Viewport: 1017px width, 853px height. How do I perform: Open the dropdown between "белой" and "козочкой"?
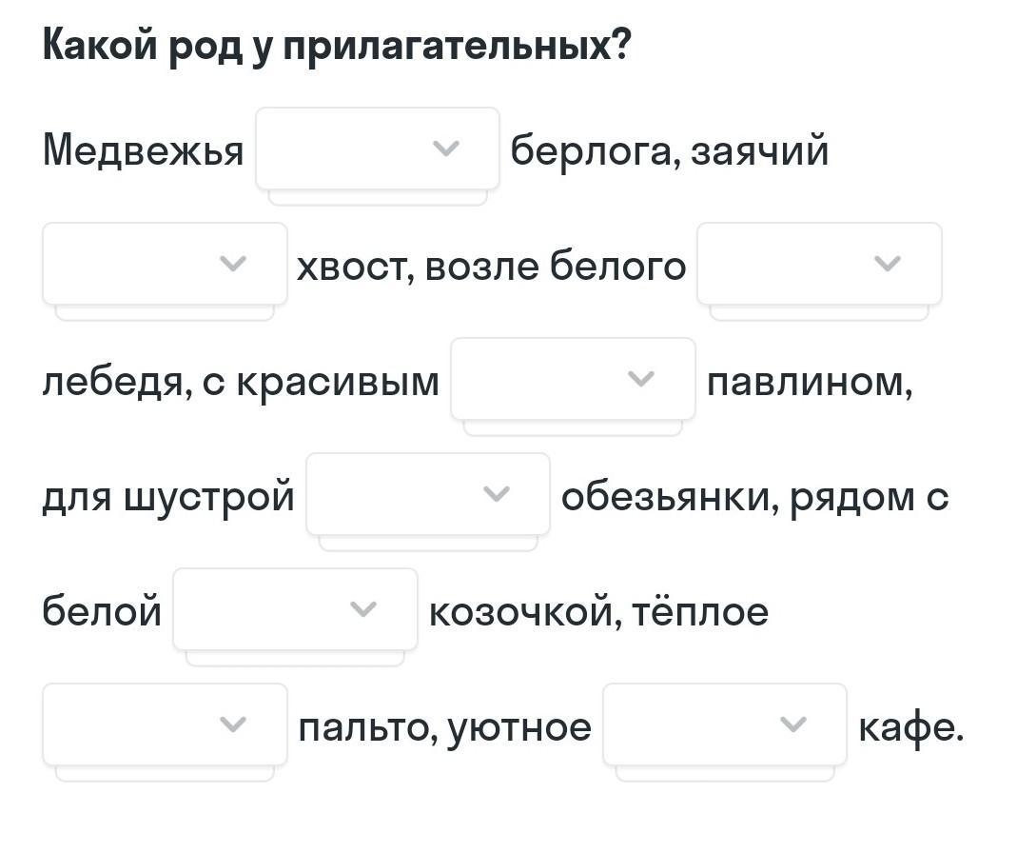[x=295, y=609]
